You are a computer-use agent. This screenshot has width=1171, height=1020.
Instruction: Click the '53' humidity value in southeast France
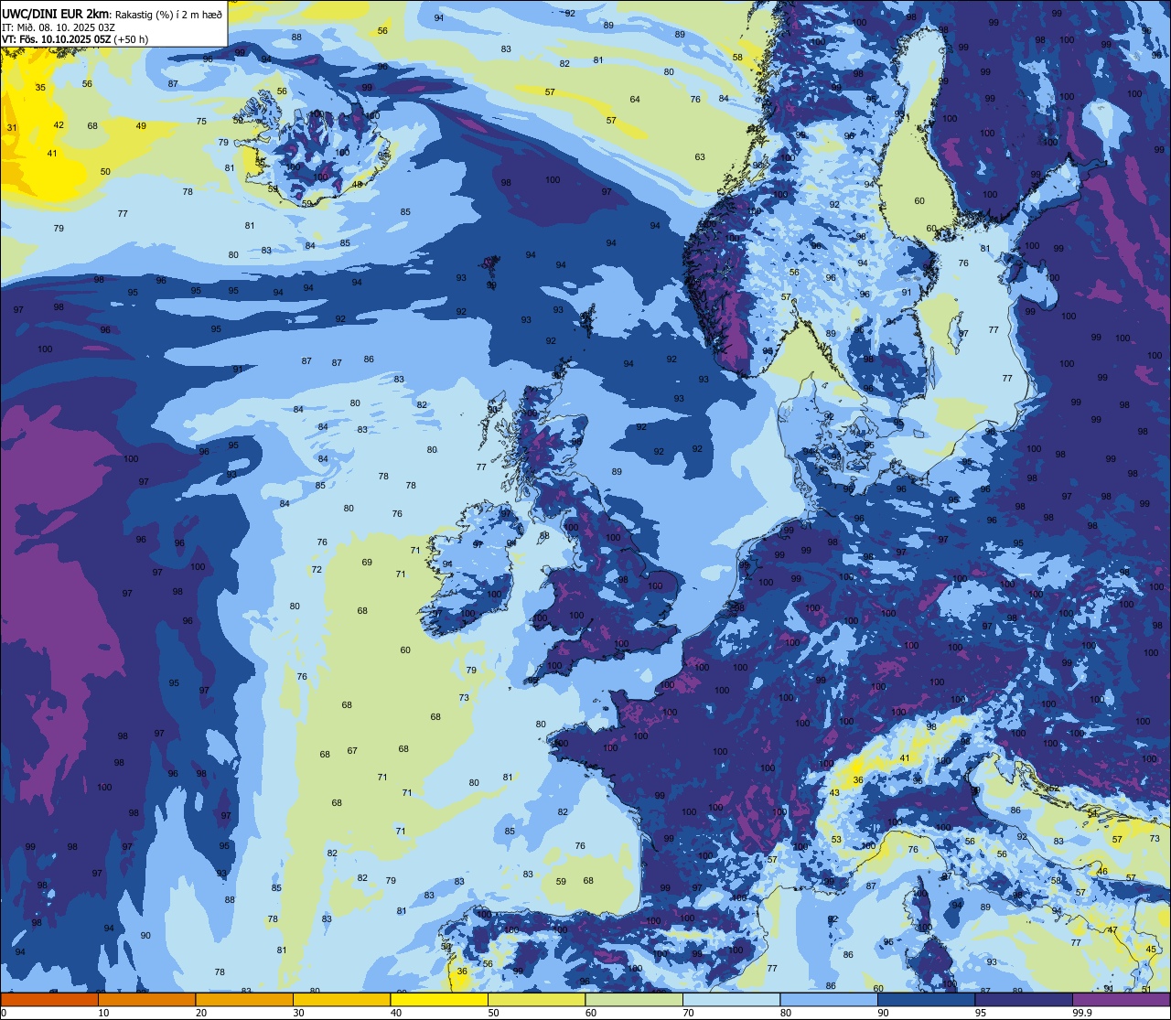coord(836,840)
